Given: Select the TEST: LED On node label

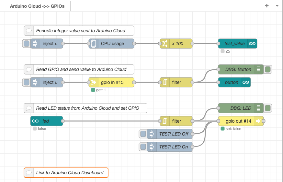Looking at the screenshot, I should (174, 147).
